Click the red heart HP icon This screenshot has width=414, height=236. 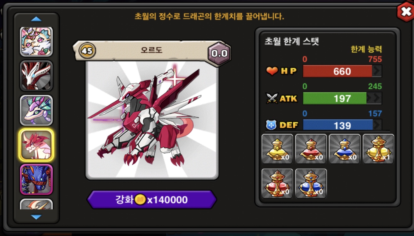pyautogui.click(x=272, y=71)
